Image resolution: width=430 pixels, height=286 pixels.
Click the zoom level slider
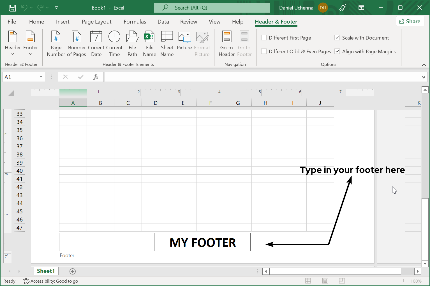point(379,281)
